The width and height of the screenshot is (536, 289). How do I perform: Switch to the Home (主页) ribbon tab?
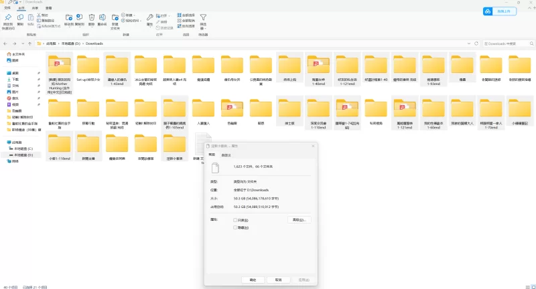click(x=21, y=8)
